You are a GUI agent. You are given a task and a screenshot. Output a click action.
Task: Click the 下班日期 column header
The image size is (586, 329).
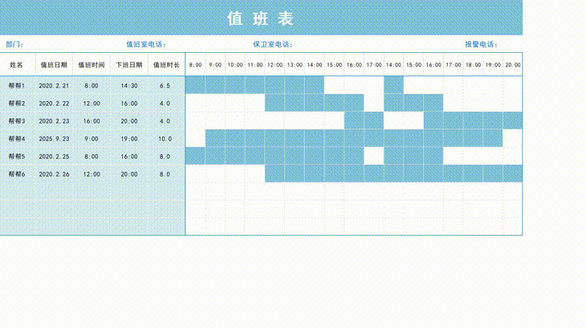(128, 65)
